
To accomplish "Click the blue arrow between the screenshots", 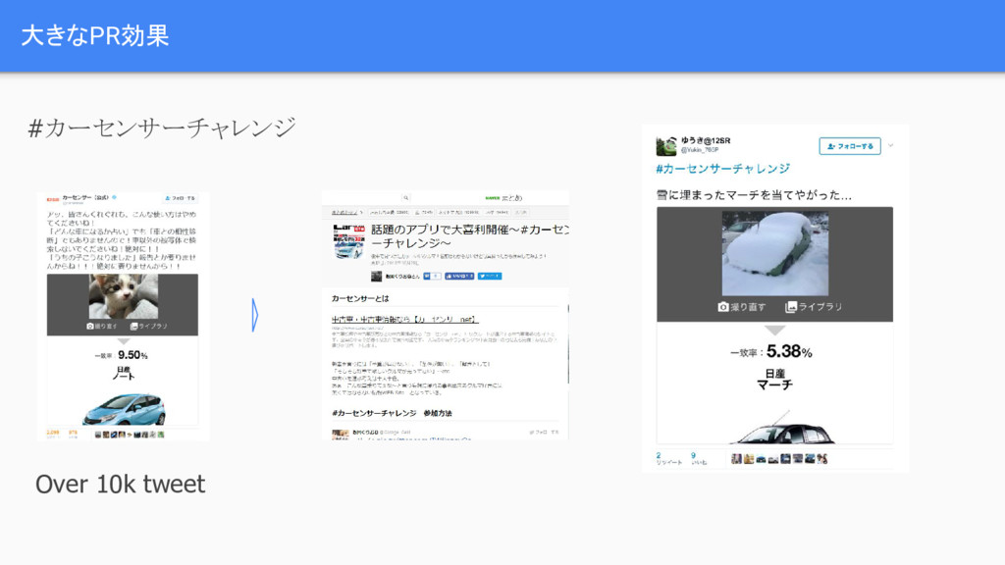I will pyautogui.click(x=255, y=315).
